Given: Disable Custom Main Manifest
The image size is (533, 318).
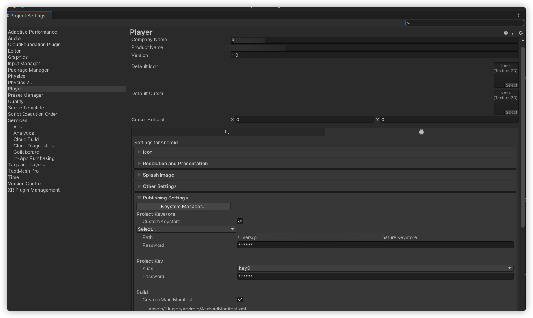Looking at the screenshot, I should click(x=240, y=299).
